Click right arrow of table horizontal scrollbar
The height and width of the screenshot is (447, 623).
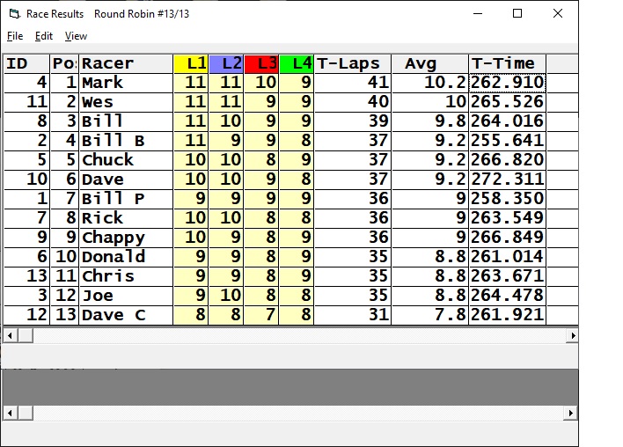pos(572,335)
